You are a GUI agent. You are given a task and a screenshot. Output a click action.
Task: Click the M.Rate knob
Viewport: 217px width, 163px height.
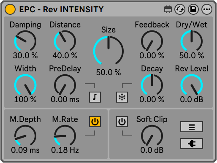pyautogui.click(x=65, y=136)
